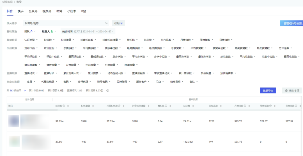
Task: Click the sort arrows on 总作品数 column
Action: 221,106
